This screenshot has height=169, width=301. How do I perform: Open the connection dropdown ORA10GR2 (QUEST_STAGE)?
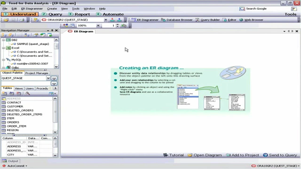(x=105, y=20)
